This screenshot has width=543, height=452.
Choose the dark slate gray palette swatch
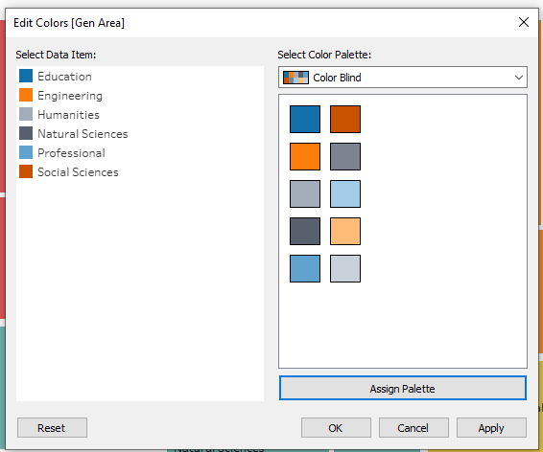pos(305,231)
